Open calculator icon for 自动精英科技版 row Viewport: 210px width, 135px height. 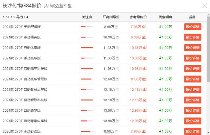pos(117,69)
